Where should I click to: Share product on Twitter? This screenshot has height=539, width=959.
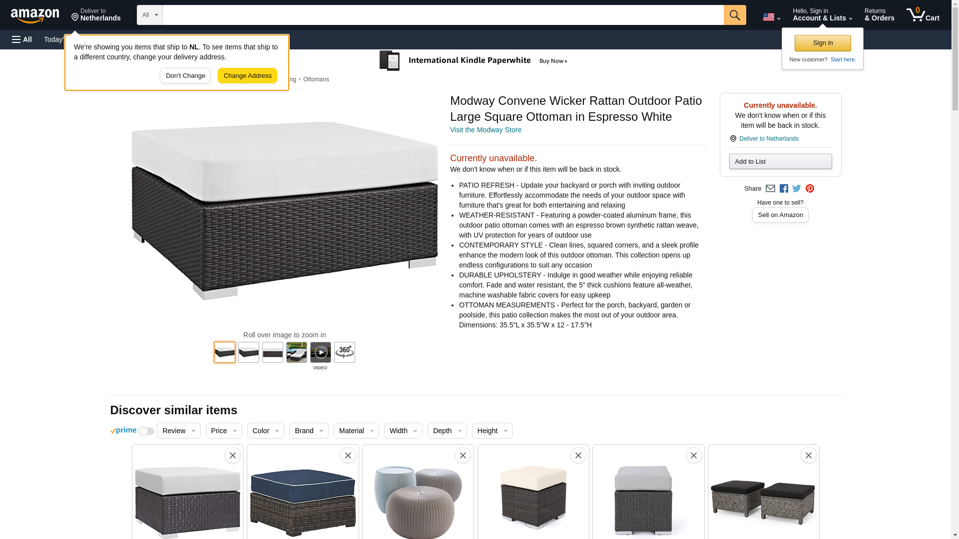797,189
